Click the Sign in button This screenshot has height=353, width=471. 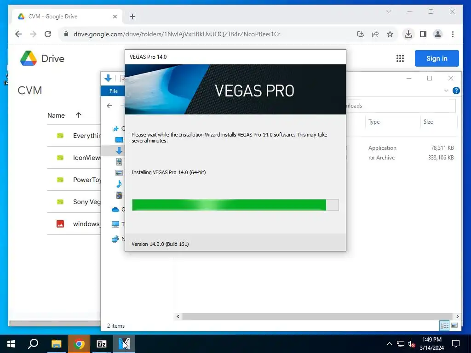437,58
